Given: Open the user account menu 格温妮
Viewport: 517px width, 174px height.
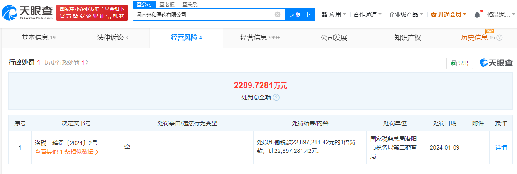Looking at the screenshot, I should [x=501, y=15].
